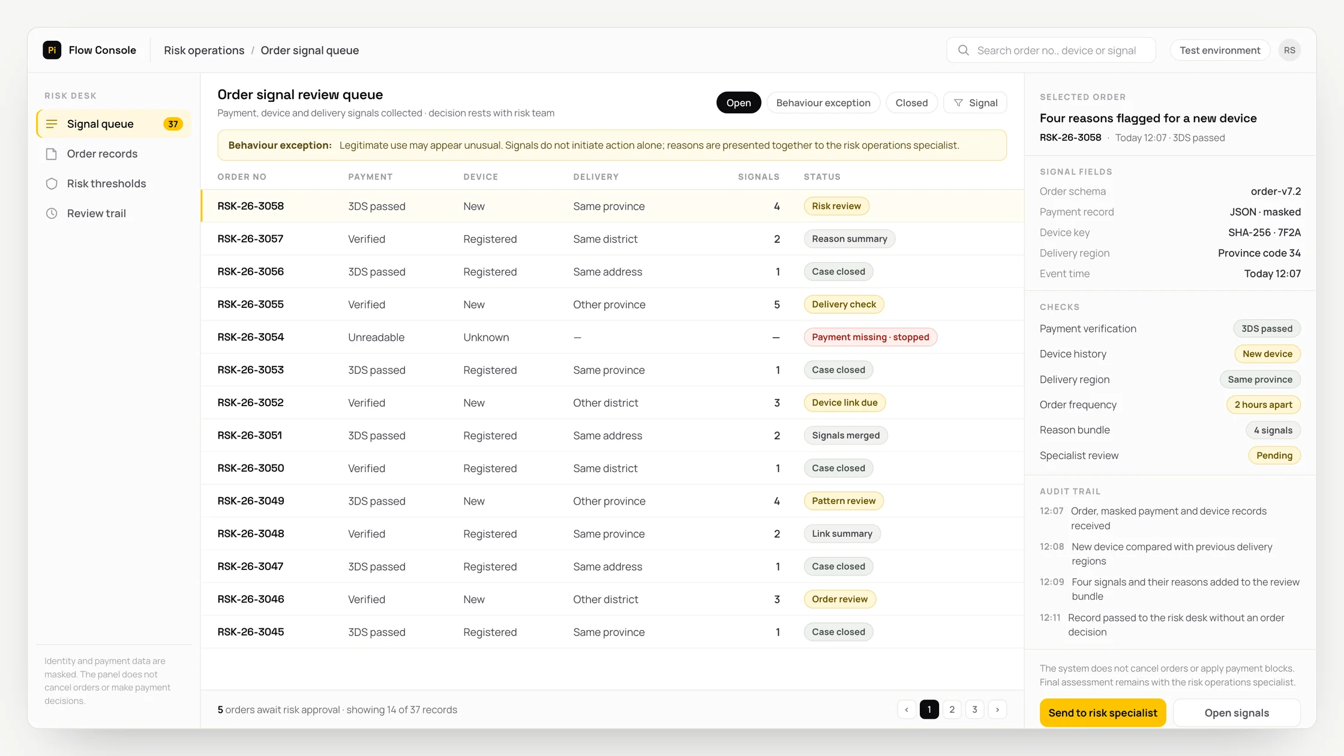Focus the search order no. field
This screenshot has width=1344, height=756.
point(1051,50)
